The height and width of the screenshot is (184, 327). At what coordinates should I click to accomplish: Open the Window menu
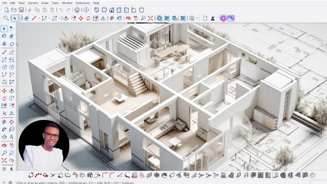point(67,3)
